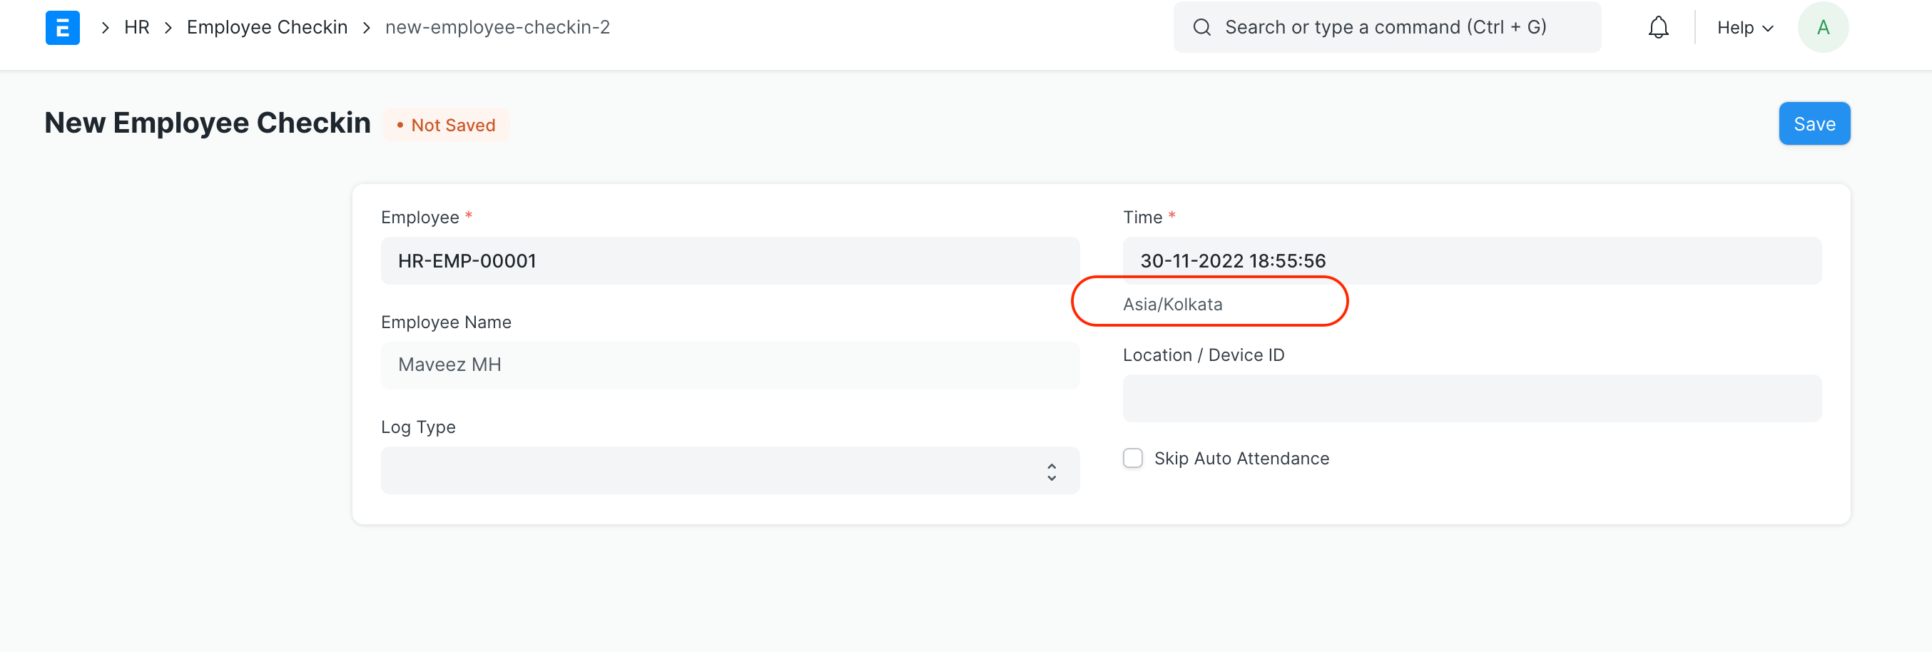1932x652 pixels.
Task: Click the Log Type stepper chevrons
Action: [1052, 470]
